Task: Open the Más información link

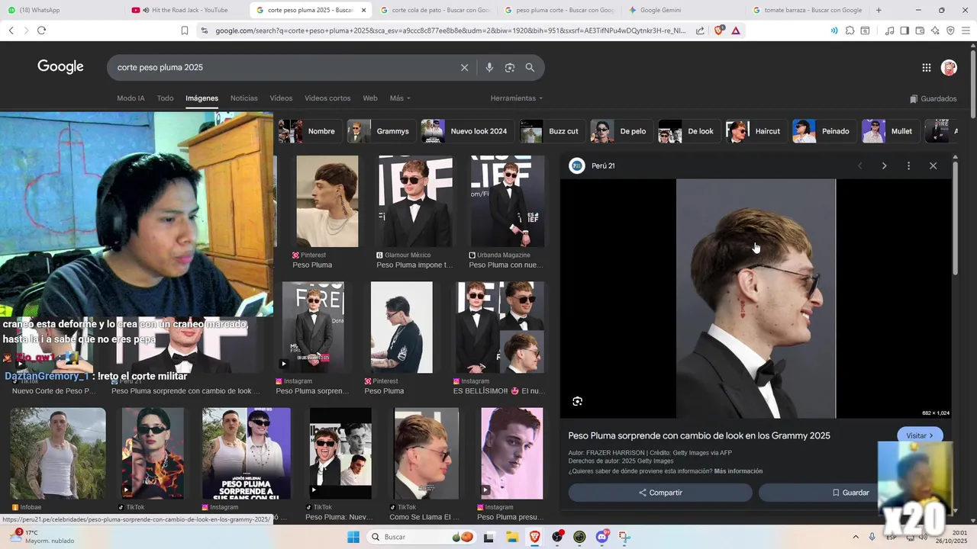Action: coord(738,471)
